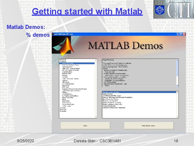Select Real-Time Windows Target toolbox

click(x=70, y=65)
